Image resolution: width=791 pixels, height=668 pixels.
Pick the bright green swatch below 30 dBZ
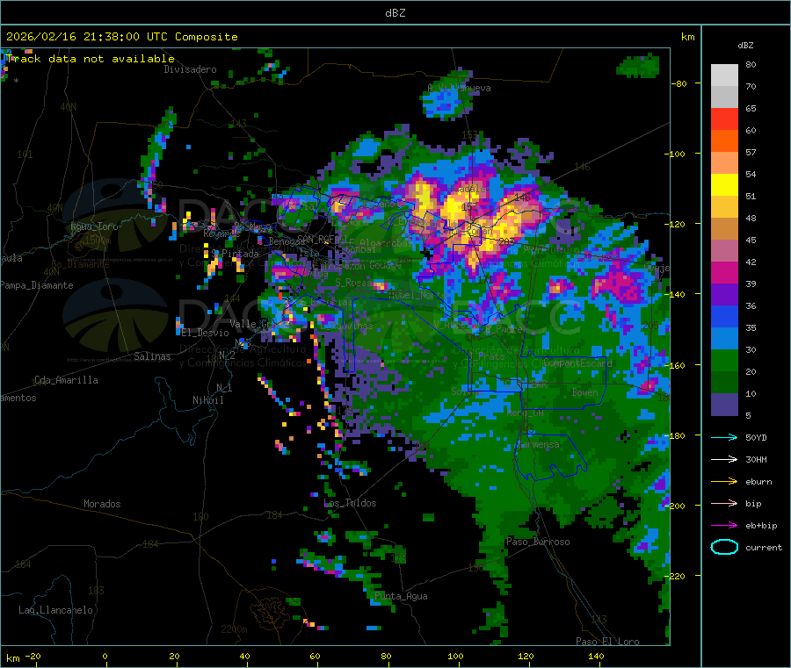[724, 361]
